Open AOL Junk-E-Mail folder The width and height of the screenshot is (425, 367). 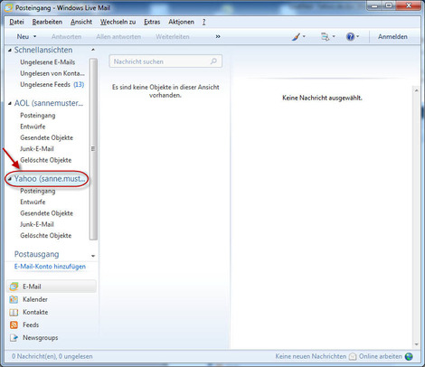tap(37, 149)
